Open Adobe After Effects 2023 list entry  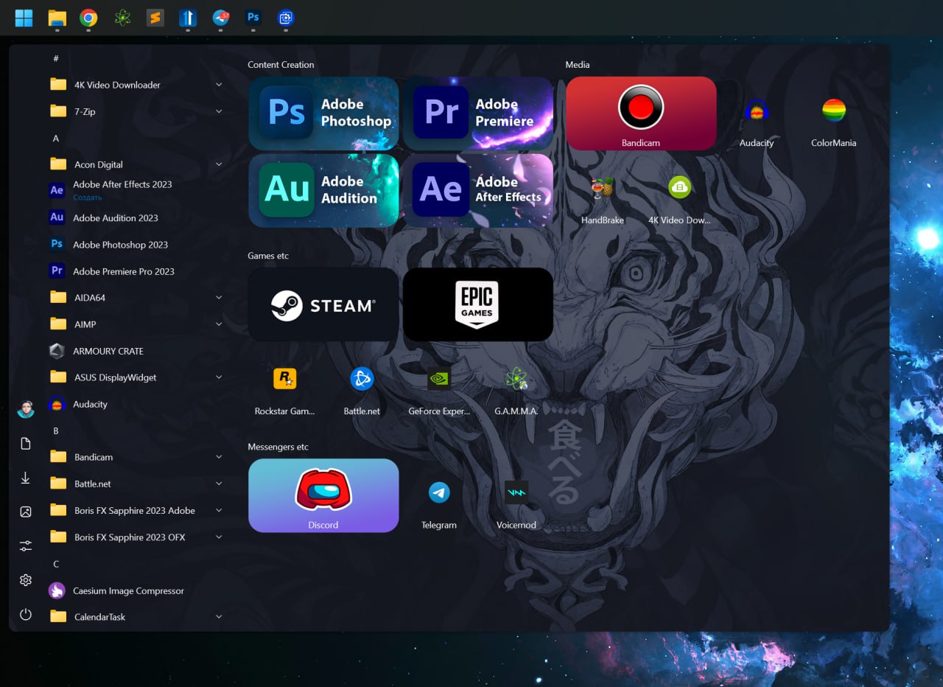pos(136,190)
